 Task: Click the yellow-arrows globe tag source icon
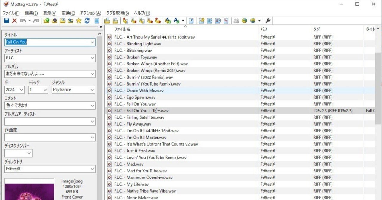coord(244,21)
